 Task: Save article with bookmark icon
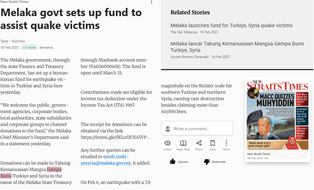pyautogui.click(x=213, y=143)
